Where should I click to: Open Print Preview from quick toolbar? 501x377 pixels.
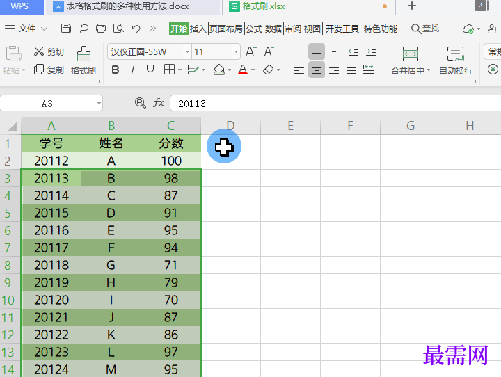[x=118, y=29]
